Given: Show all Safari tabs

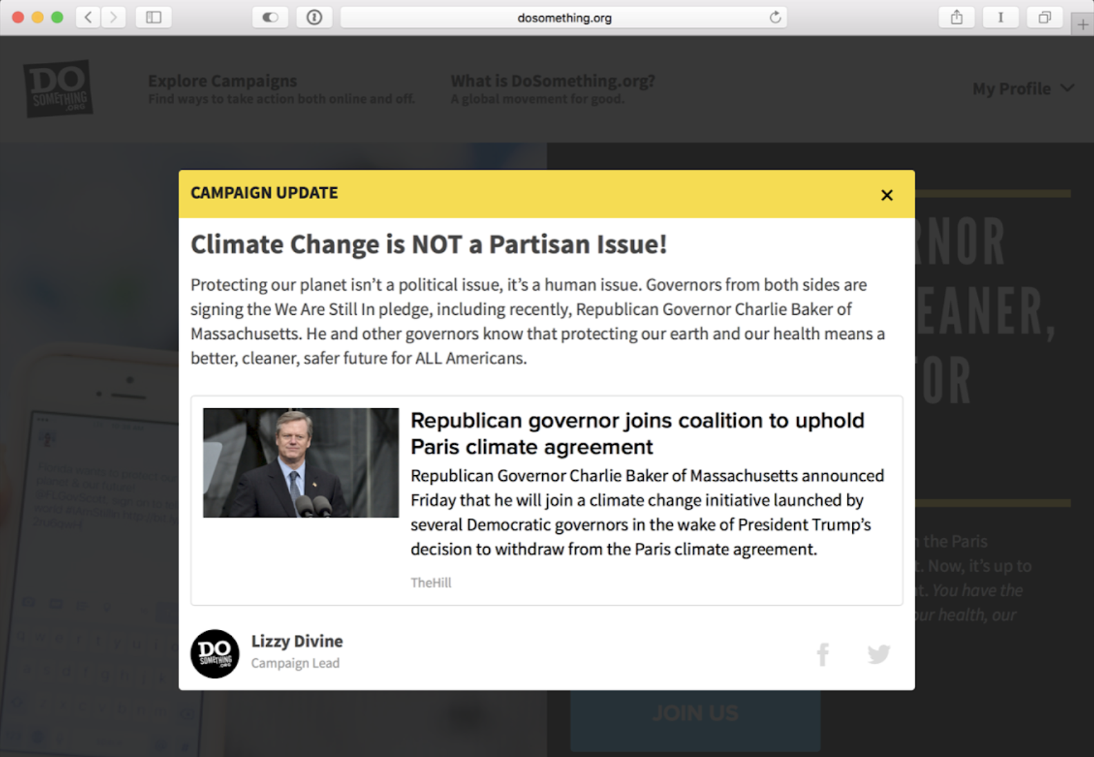Looking at the screenshot, I should 1044,17.
